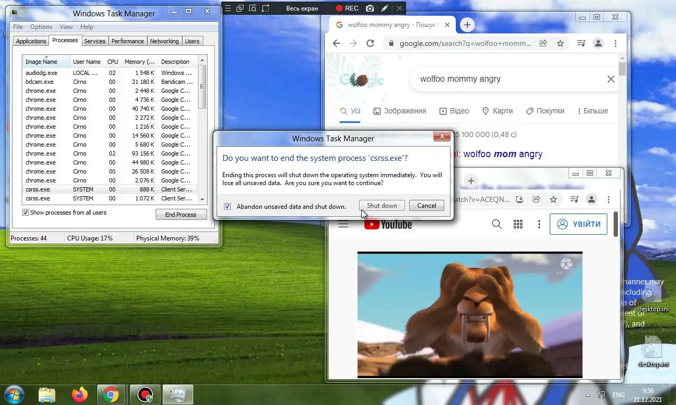Viewport: 676px width, 405px height.
Task: Open Firefox from the taskbar
Action: 80,394
